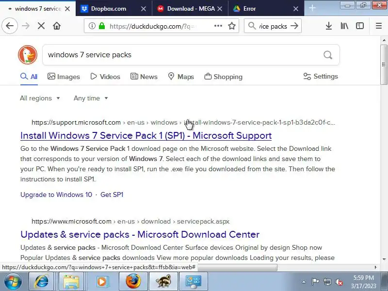Close the Download - MEGA tab
Image resolution: width=388 pixels, height=291 pixels.
tap(220, 9)
